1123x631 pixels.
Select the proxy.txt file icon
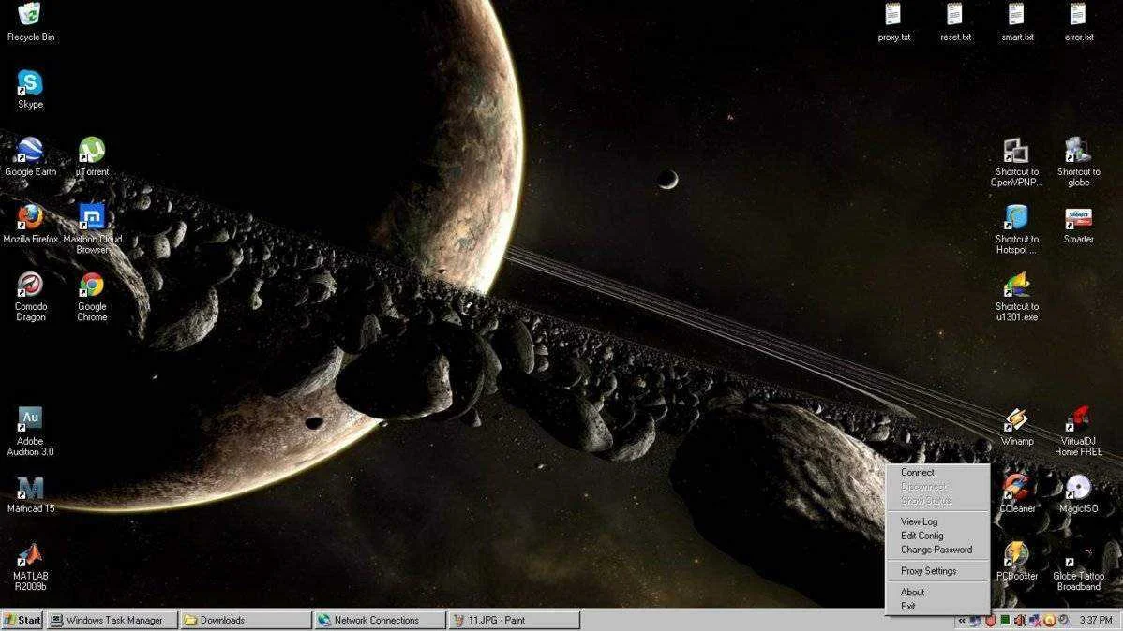[x=894, y=22]
